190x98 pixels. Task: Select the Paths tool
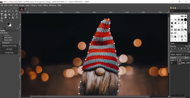click(x=9, y=18)
